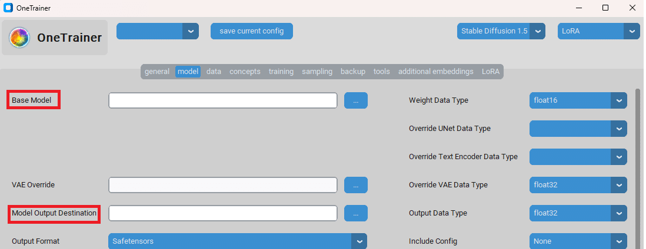Open the Include Config None dropdown
This screenshot has height=249, width=646.
[578, 241]
